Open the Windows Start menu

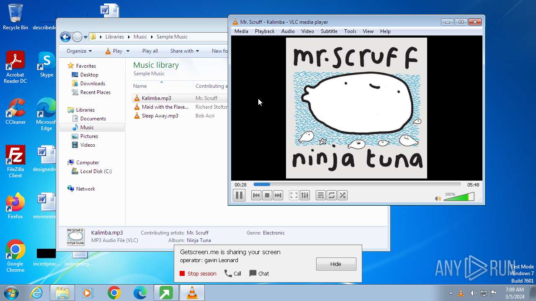tap(11, 293)
